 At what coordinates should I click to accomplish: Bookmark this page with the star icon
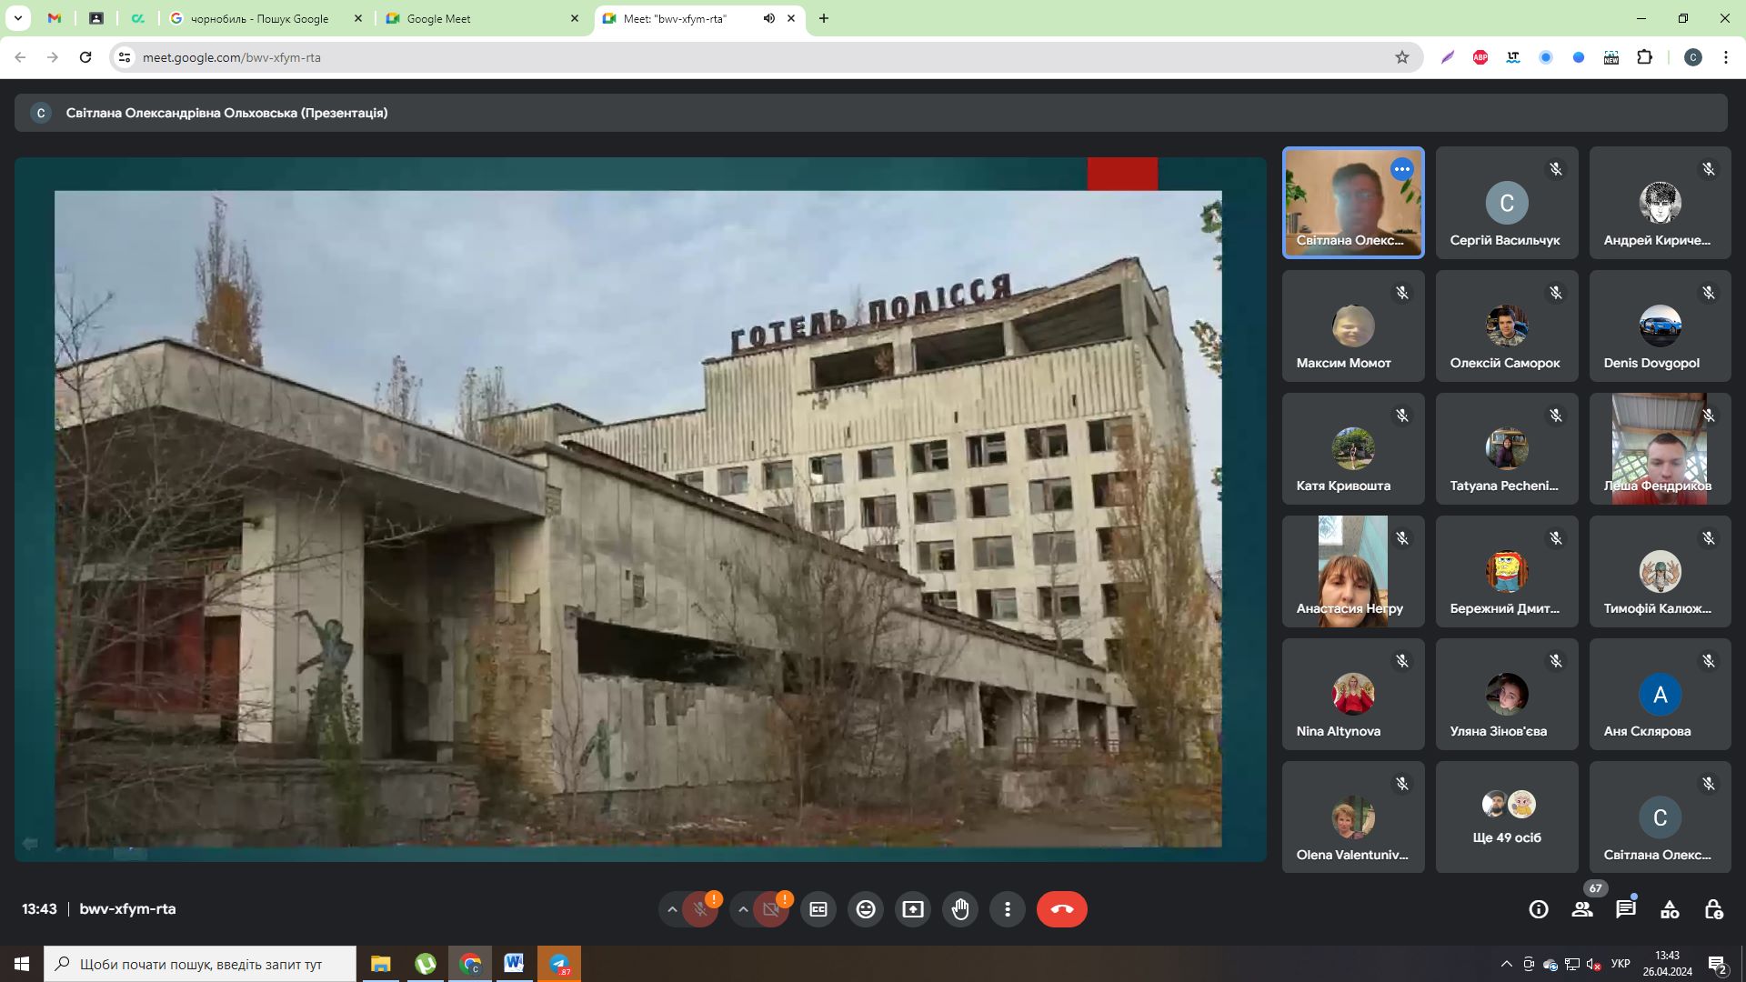tap(1402, 57)
